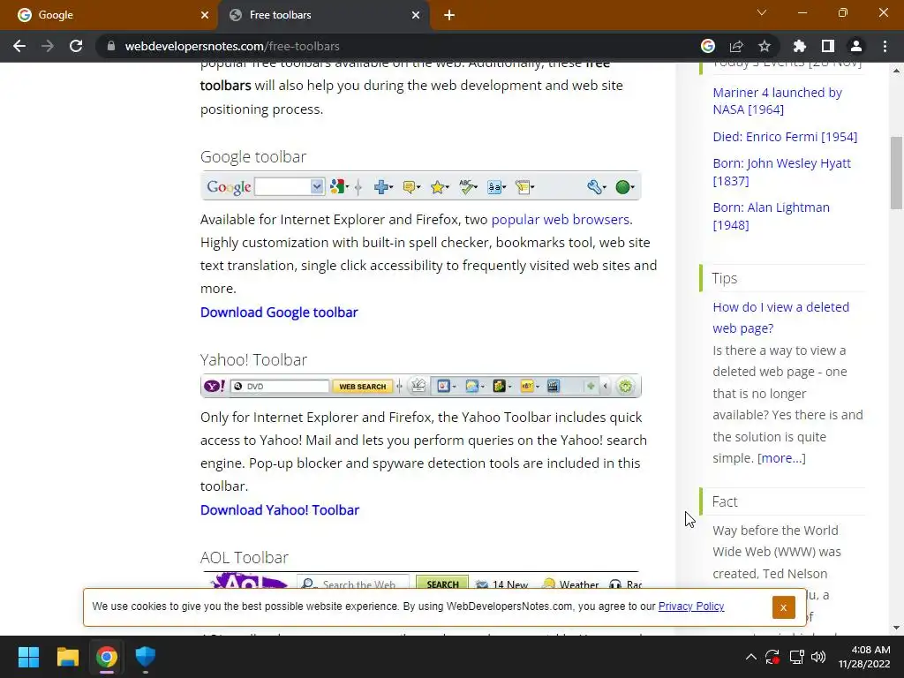Close the Free toolbars tab
Viewport: 904px width, 678px height.
pos(416,15)
